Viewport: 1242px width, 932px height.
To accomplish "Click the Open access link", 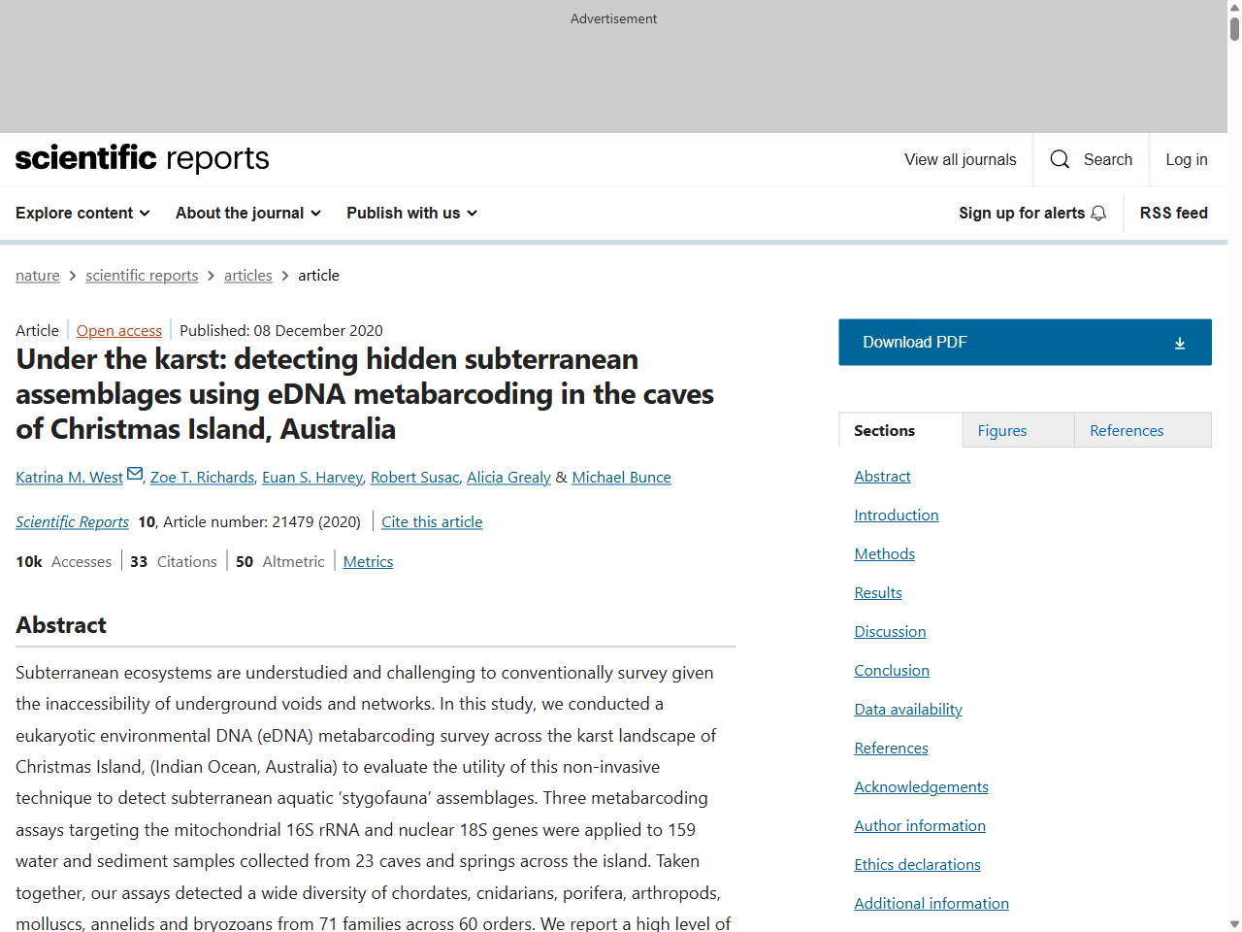I will click(119, 331).
